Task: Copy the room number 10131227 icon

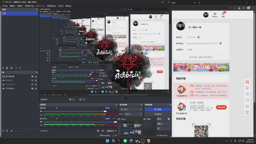Action: pos(198,37)
